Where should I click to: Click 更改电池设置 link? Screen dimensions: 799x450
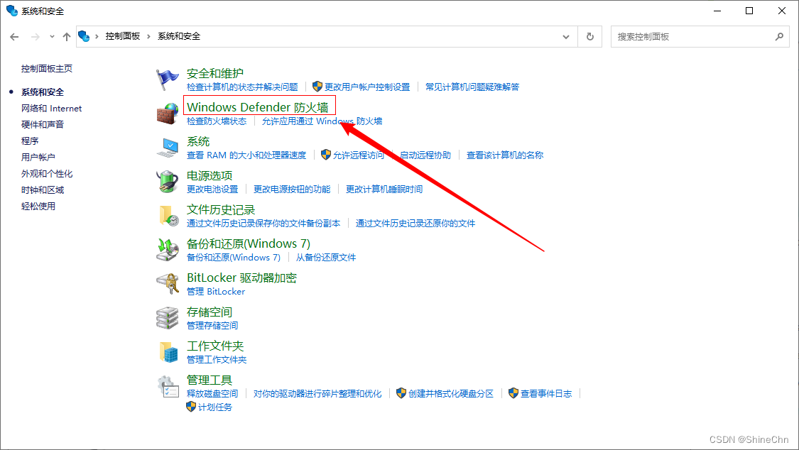point(212,190)
